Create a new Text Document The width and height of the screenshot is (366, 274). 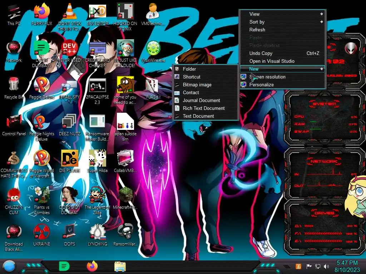pos(206,116)
